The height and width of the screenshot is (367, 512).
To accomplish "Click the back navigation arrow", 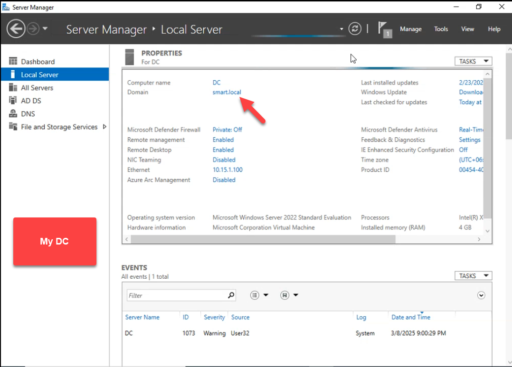I will click(x=16, y=29).
